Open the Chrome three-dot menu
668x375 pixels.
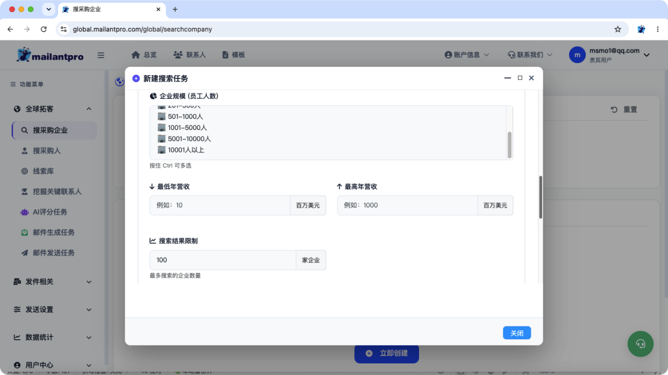point(658,29)
